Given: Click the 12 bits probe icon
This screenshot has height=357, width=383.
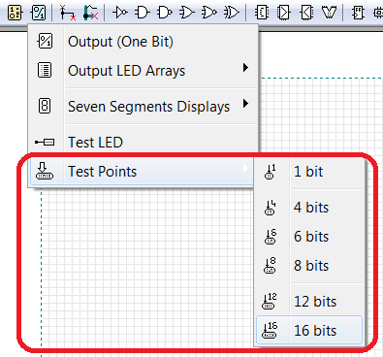Looking at the screenshot, I should click(270, 302).
